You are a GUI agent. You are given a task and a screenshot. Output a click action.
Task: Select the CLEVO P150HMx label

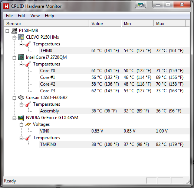pos(43,37)
